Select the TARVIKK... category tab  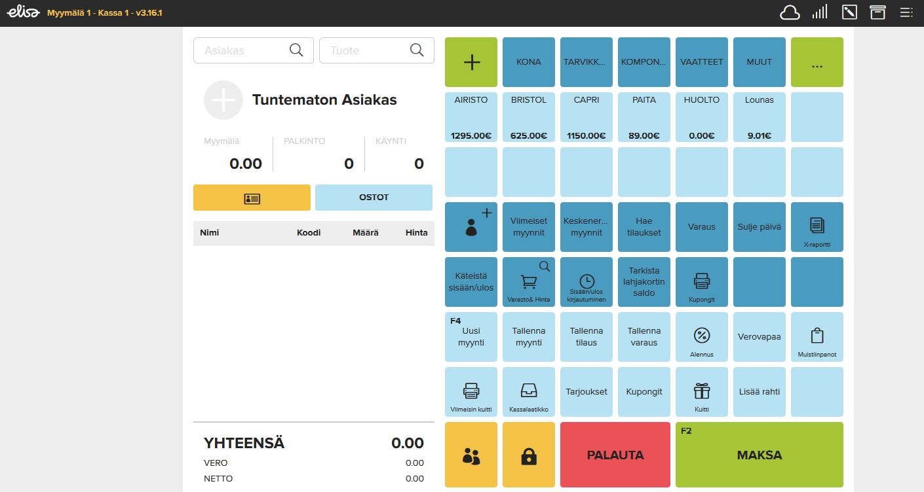(587, 62)
